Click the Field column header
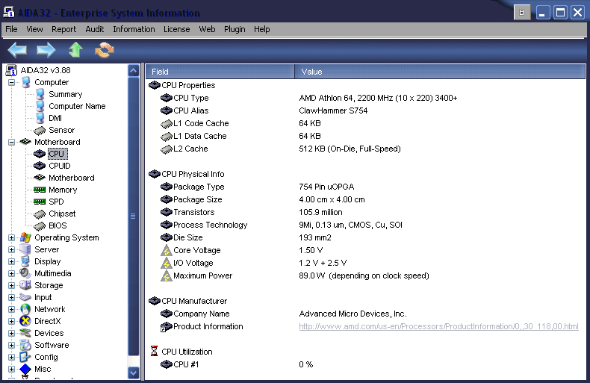 [220, 72]
